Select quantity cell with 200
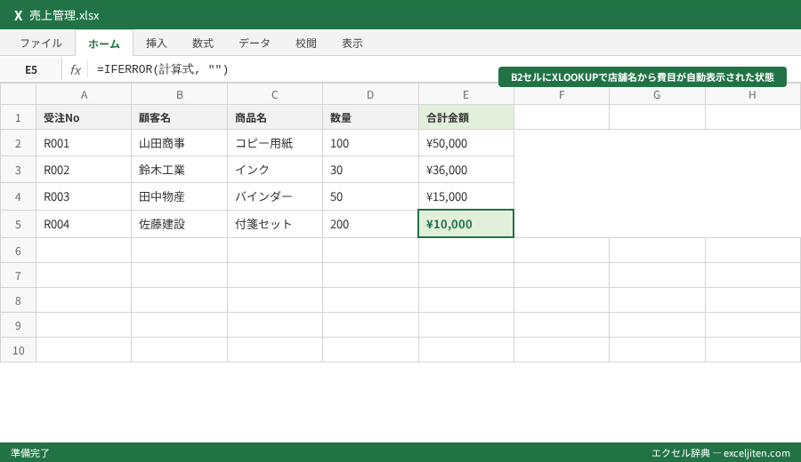Image resolution: width=801 pixels, height=462 pixels. (x=370, y=224)
